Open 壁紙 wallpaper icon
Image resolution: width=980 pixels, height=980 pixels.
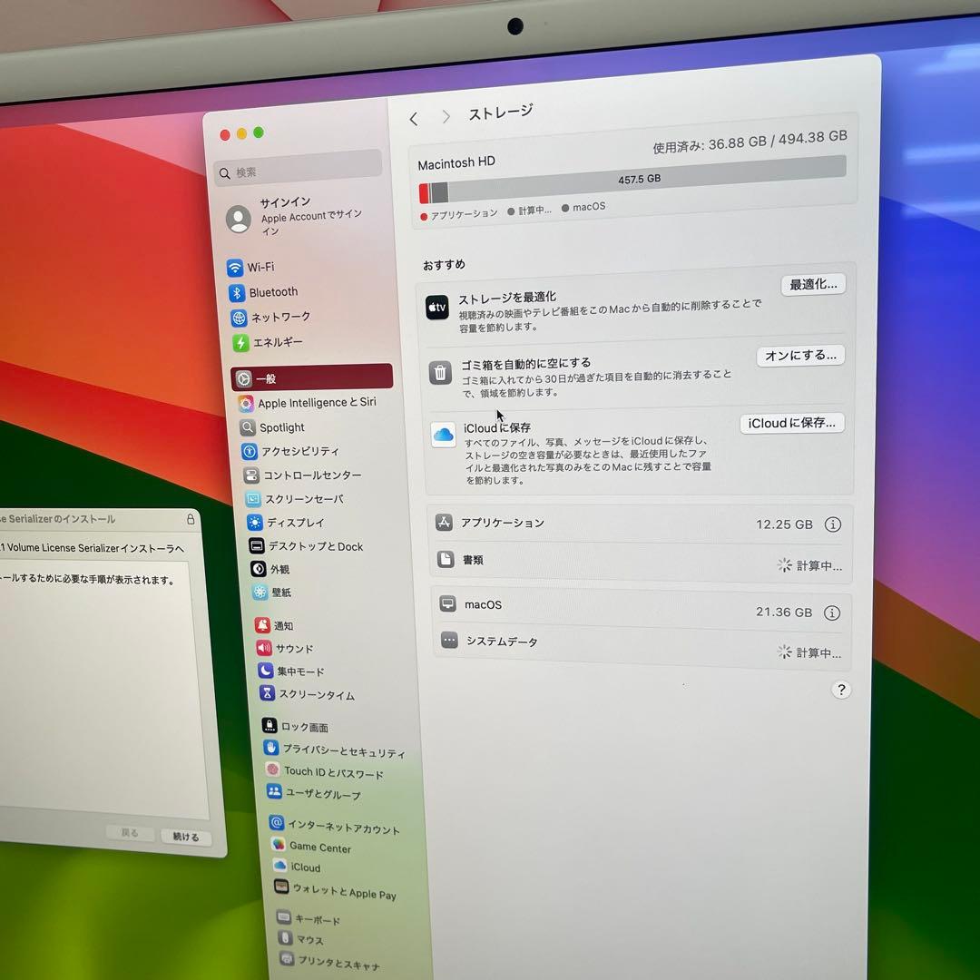[260, 592]
